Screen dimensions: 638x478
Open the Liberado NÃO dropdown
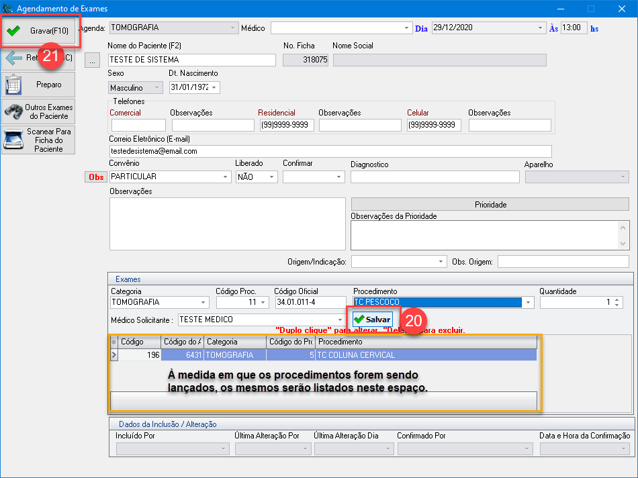click(272, 177)
